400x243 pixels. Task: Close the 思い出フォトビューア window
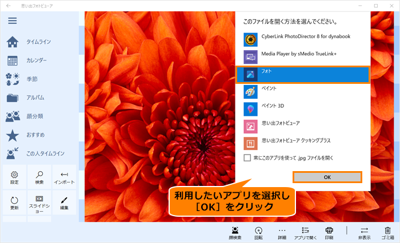click(x=391, y=6)
